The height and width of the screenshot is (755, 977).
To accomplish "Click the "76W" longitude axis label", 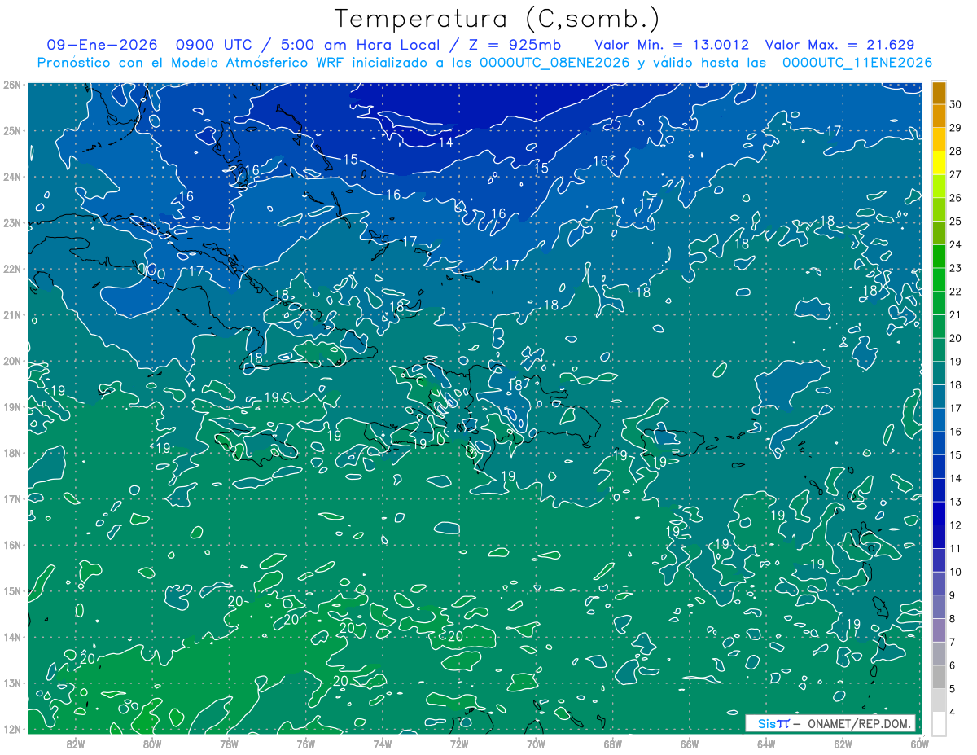I will coord(305,744).
